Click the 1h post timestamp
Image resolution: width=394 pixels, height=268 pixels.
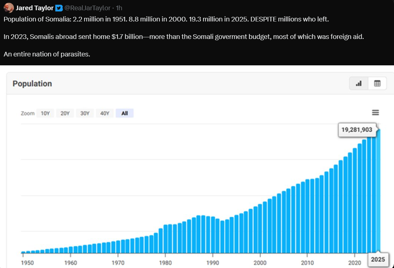coord(119,8)
